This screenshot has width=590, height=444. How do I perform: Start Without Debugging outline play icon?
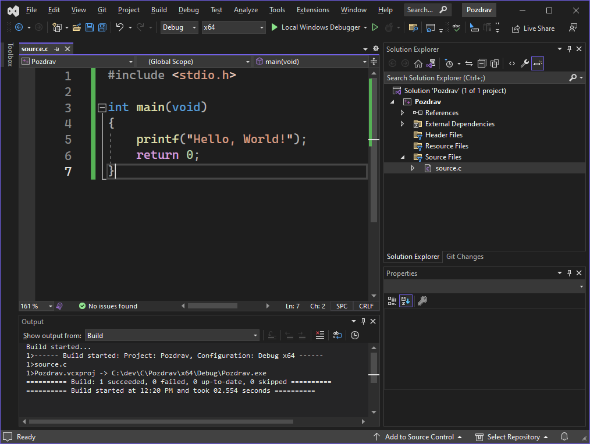(375, 27)
